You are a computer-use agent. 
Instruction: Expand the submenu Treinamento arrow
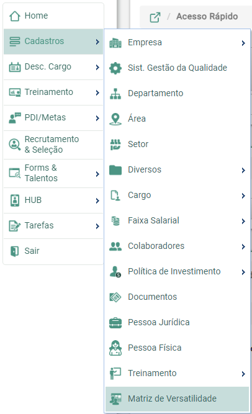[243, 374]
